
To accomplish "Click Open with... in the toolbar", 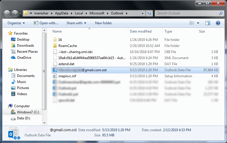I will [x=46, y=23].
